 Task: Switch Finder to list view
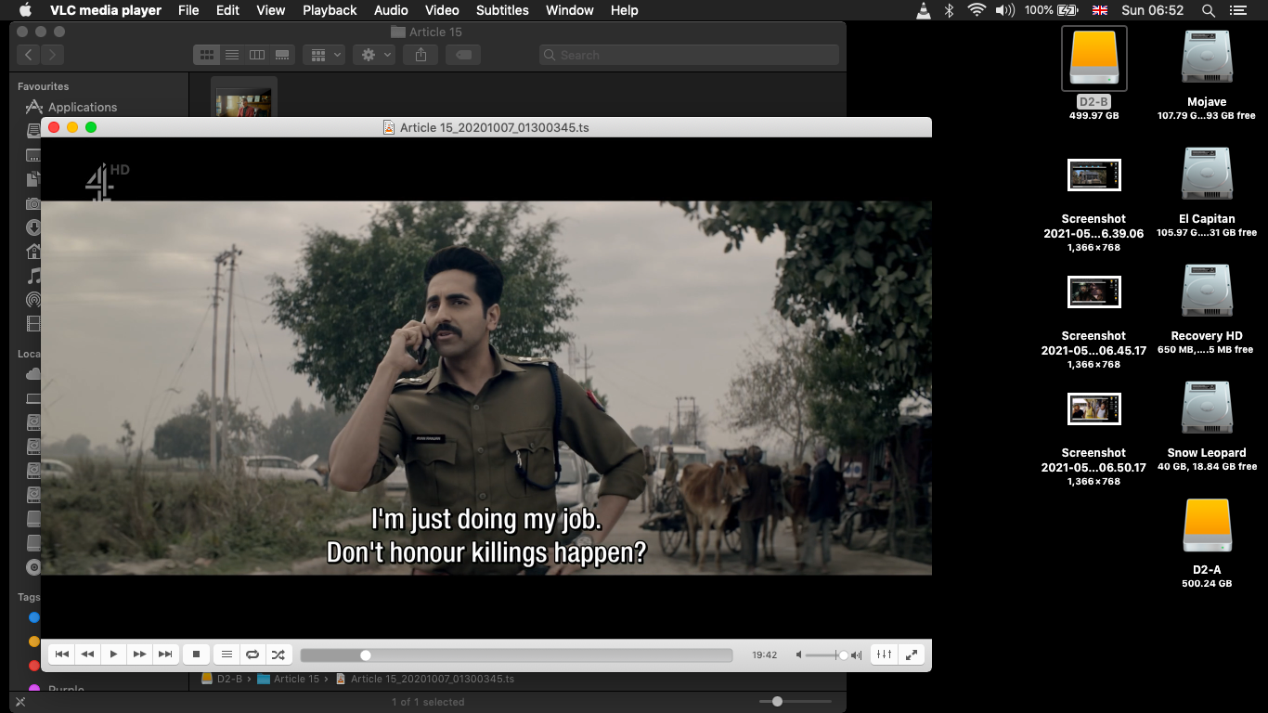(232, 55)
